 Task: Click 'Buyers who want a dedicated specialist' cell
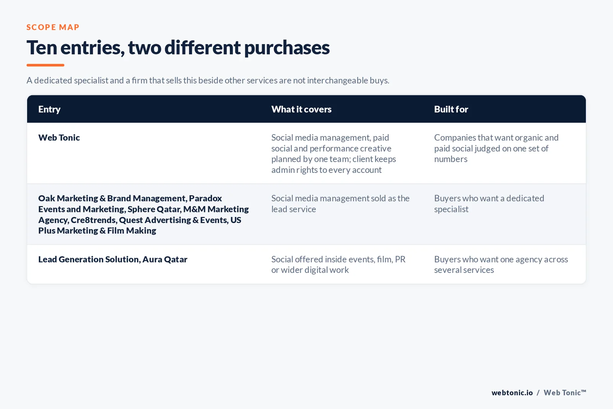(x=489, y=204)
